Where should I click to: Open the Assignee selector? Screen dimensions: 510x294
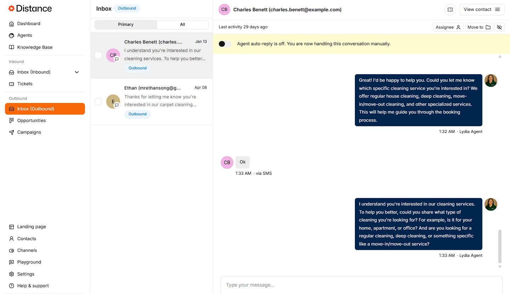click(448, 27)
